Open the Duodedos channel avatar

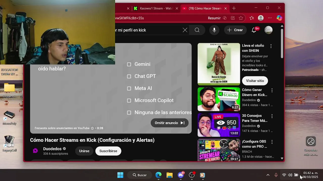point(35,151)
